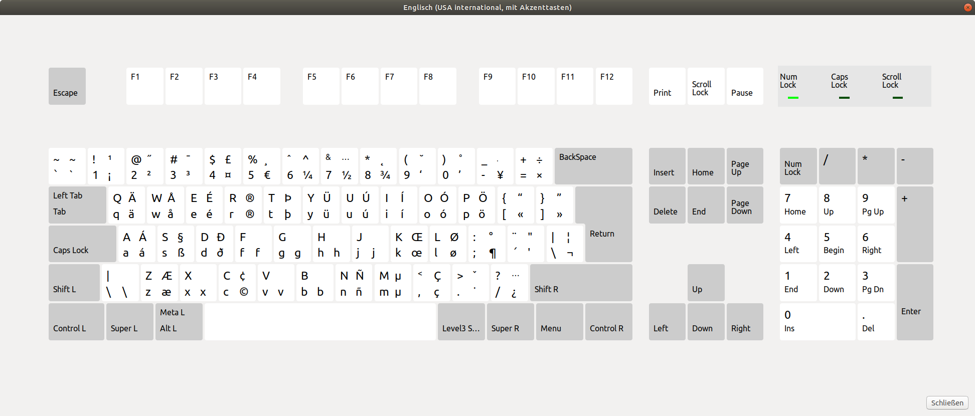Click the A Á key

[x=136, y=244]
